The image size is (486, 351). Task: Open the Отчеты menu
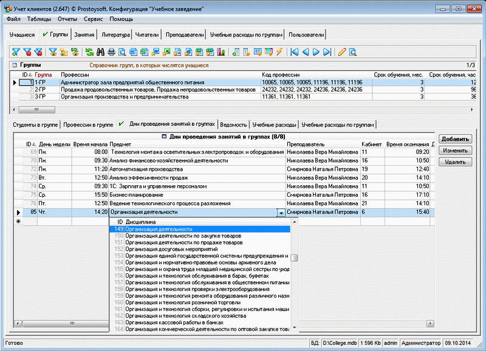tap(67, 19)
